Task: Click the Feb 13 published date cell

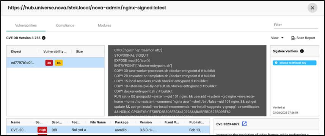Action: [x=197, y=130]
